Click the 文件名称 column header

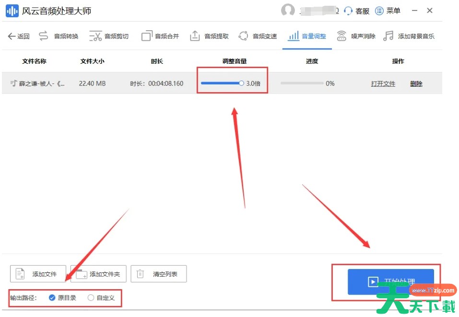click(34, 61)
